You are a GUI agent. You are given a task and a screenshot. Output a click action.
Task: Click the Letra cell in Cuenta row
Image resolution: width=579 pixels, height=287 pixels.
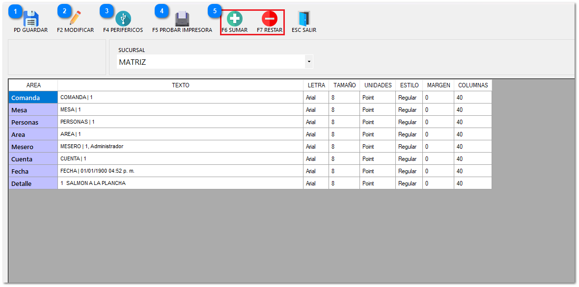(x=316, y=159)
